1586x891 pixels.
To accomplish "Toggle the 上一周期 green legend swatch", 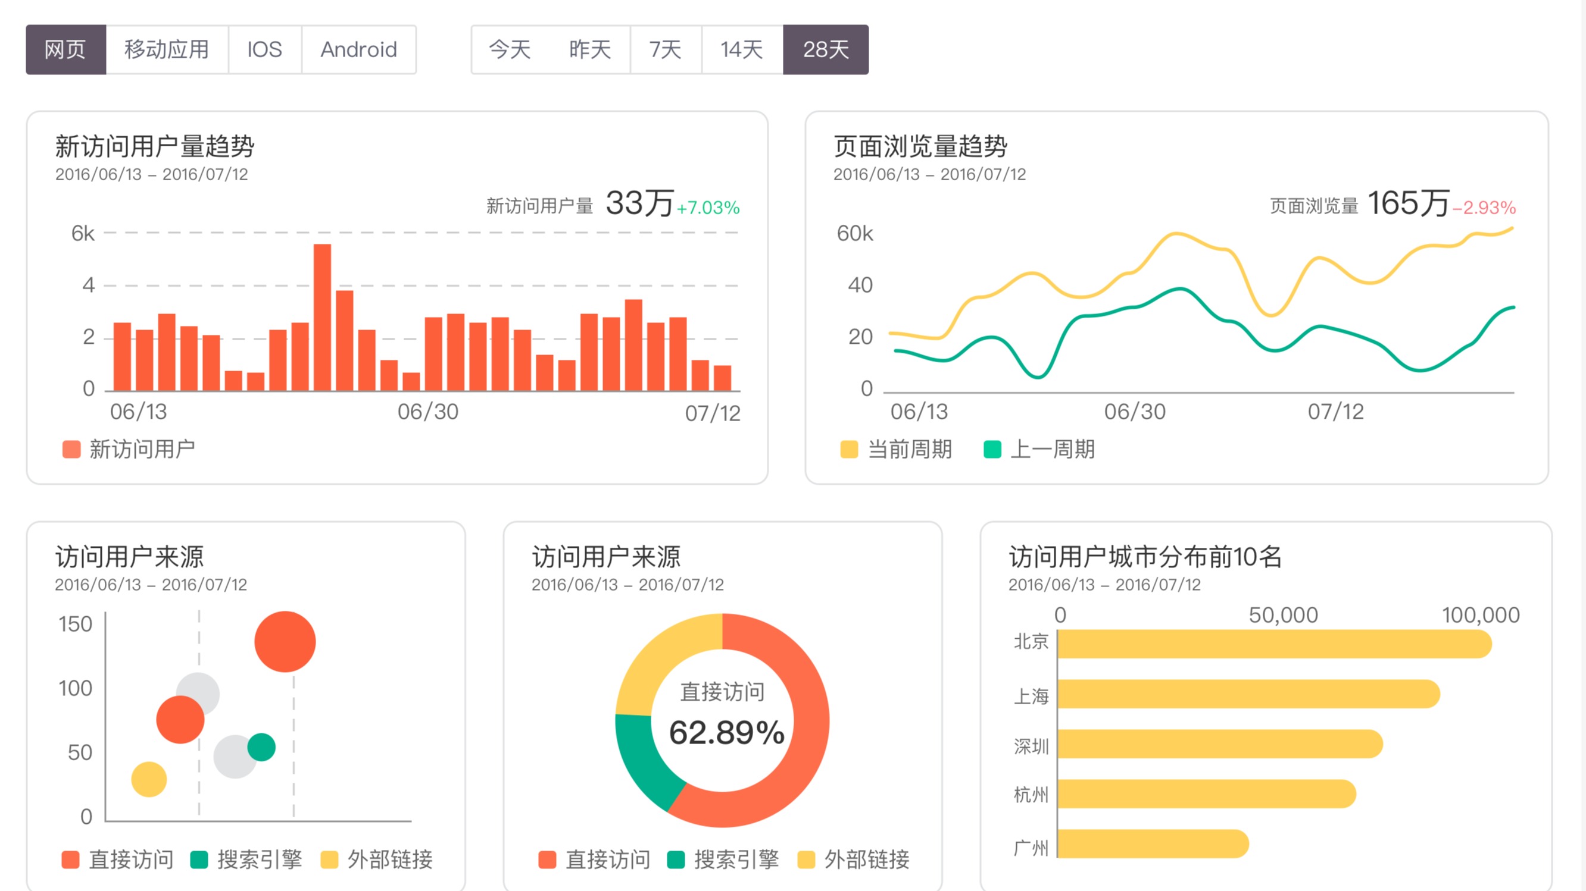I will [x=992, y=450].
